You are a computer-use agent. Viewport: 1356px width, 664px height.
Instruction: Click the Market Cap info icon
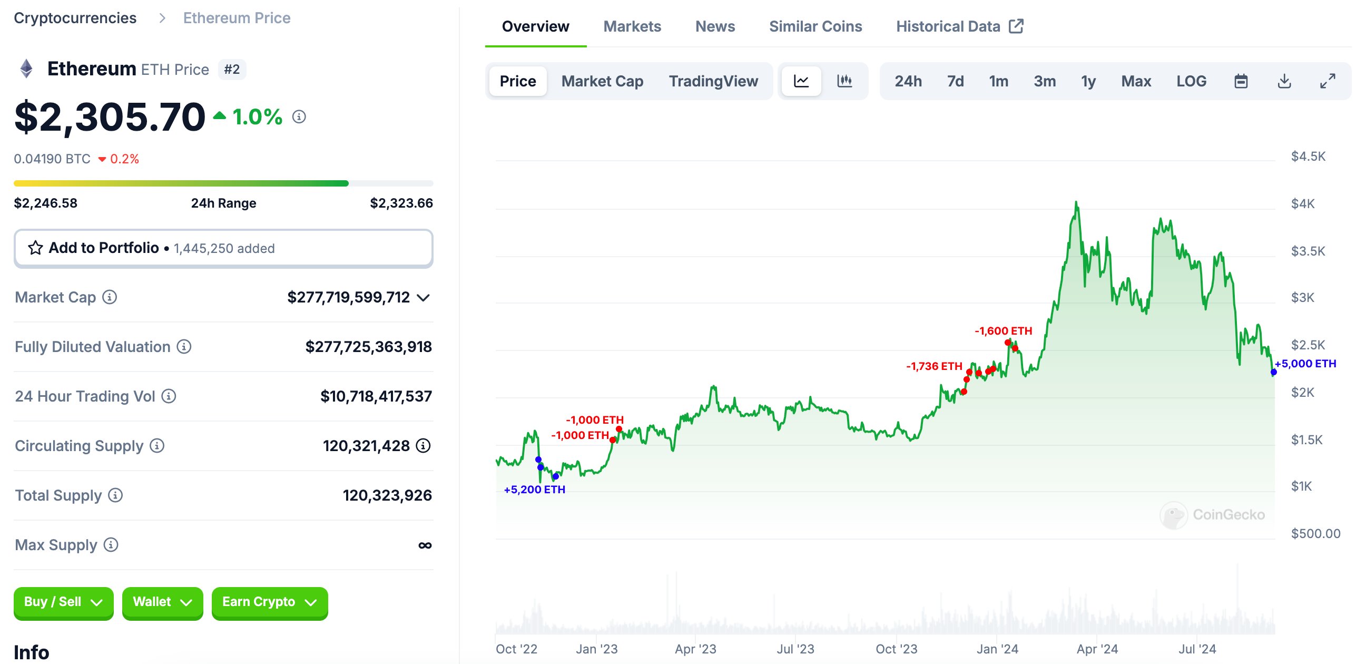(x=109, y=297)
